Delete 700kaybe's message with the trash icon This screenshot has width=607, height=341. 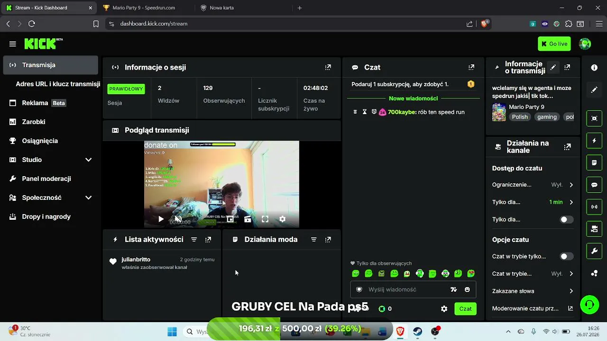(355, 112)
